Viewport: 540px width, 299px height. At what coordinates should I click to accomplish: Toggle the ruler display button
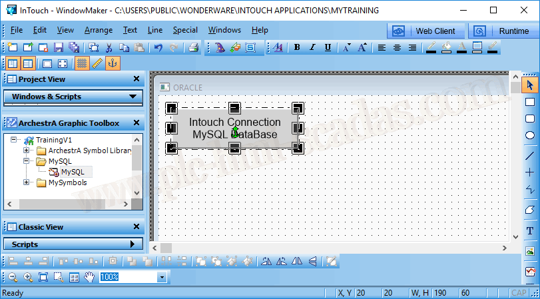(97, 63)
